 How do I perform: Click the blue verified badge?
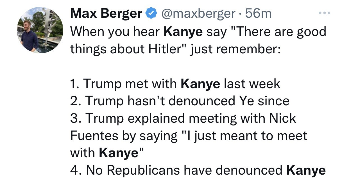click(151, 13)
